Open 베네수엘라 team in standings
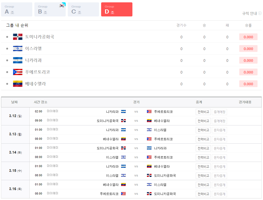This screenshot has height=200, width=263. click(35, 84)
